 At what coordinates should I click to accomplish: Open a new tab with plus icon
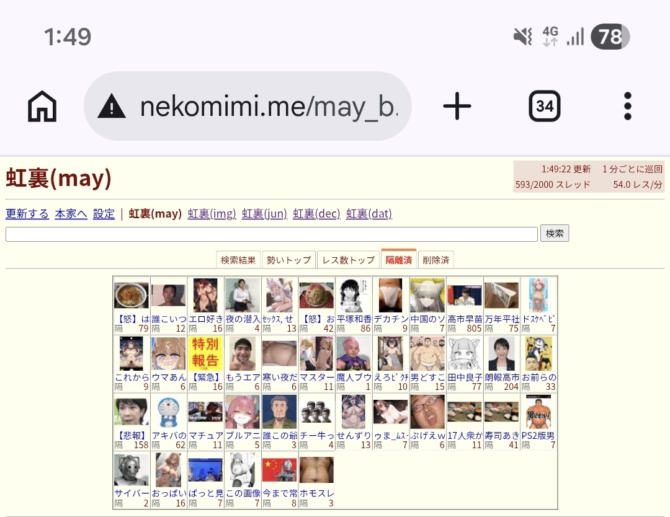click(457, 106)
